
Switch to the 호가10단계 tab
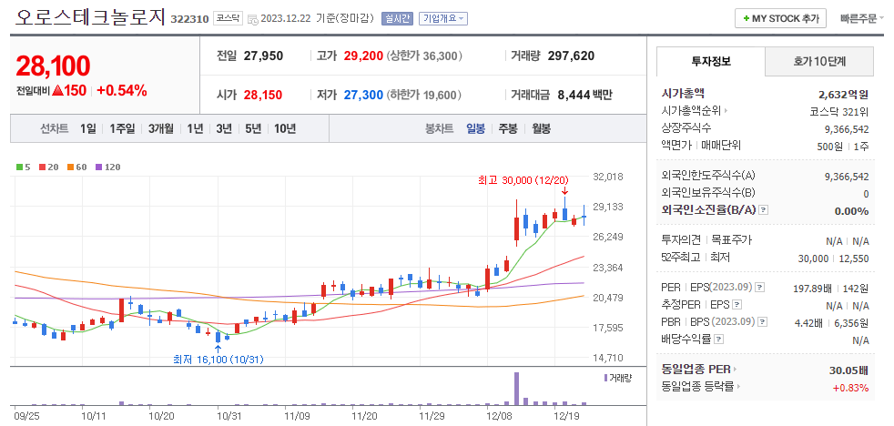coord(818,62)
